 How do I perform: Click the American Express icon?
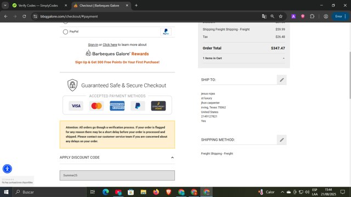117,106
